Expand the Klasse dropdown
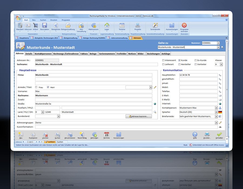This screenshot has width=243, height=189. coord(221,65)
